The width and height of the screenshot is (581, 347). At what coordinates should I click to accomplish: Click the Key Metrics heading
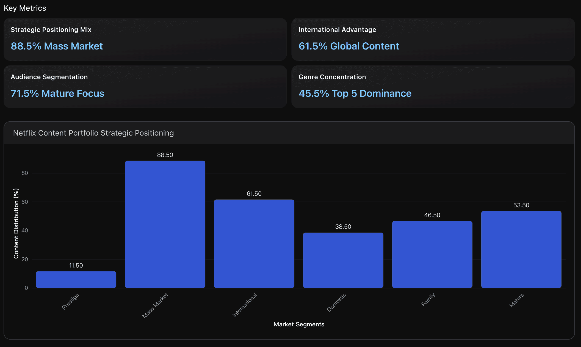(x=25, y=8)
